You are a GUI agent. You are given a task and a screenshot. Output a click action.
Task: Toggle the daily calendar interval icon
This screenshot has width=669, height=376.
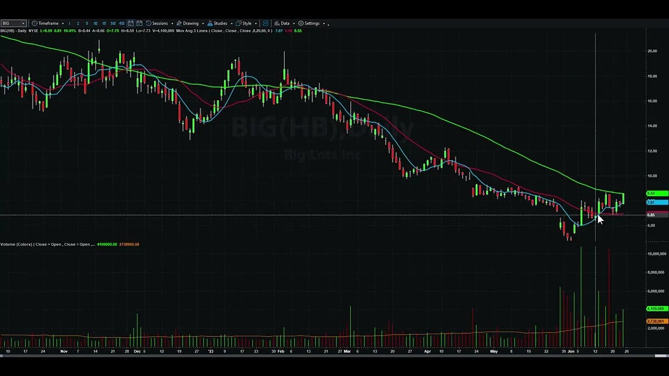pos(131,23)
